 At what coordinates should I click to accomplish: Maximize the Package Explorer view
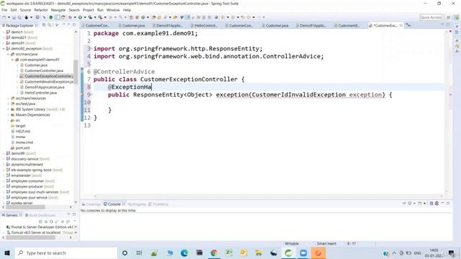click(74, 25)
